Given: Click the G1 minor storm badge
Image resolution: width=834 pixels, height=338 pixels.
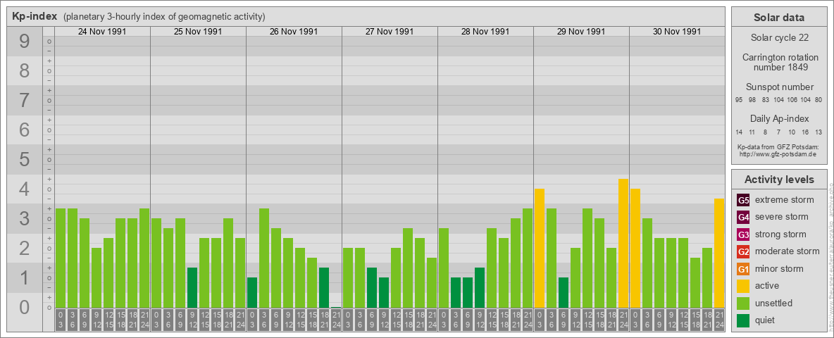Looking at the screenshot, I should click(x=743, y=268).
